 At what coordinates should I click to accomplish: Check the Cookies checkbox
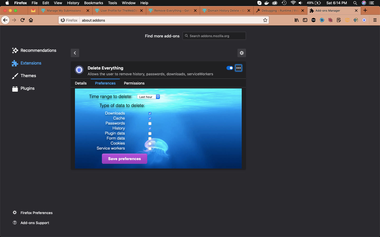click(x=150, y=144)
